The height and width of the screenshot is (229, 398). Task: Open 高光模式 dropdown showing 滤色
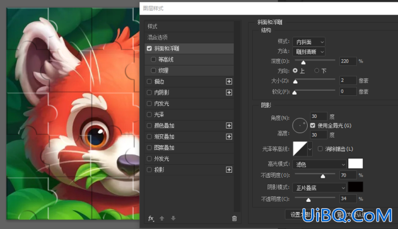pyautogui.click(x=320, y=164)
